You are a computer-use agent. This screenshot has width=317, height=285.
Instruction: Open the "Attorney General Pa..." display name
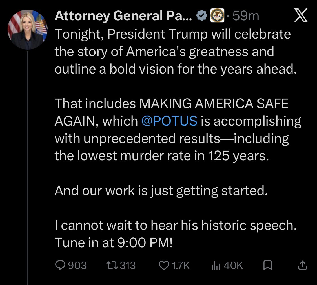click(x=123, y=16)
